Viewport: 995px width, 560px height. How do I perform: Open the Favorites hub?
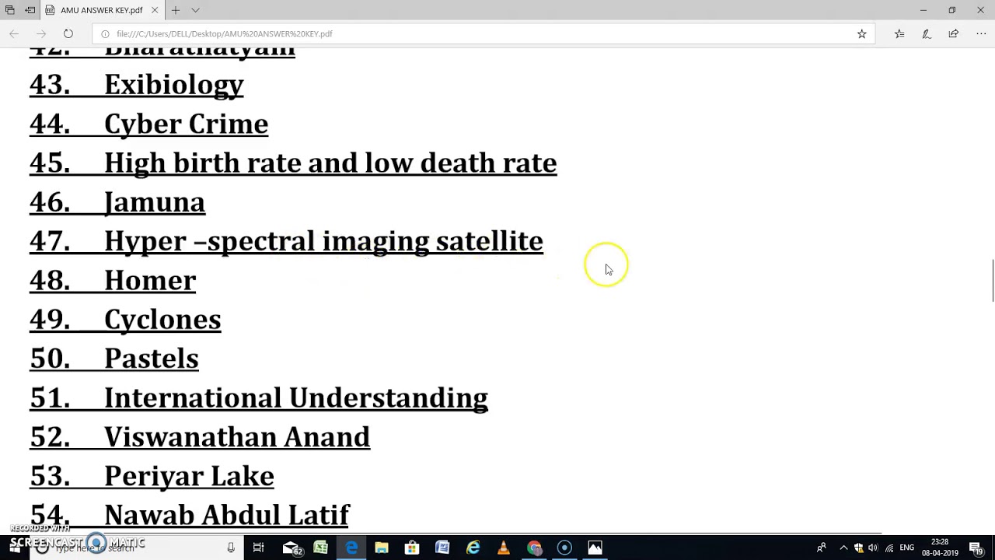point(899,33)
